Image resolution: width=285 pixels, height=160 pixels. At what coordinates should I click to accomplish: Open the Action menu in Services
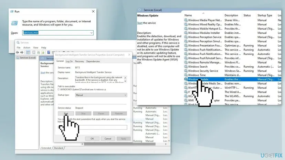(27, 47)
